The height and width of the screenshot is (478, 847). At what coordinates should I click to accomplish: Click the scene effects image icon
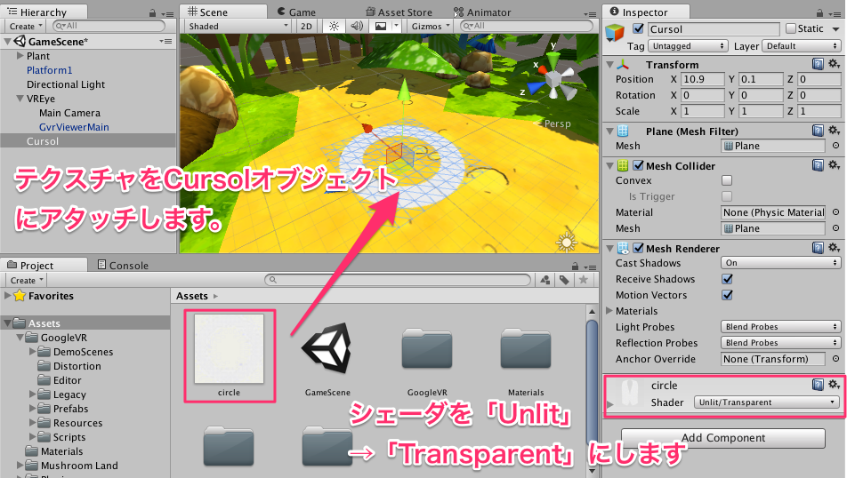(x=381, y=26)
